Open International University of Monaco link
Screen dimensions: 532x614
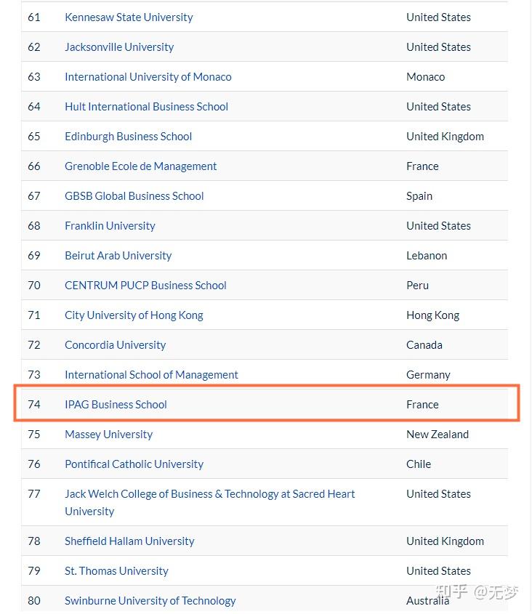[148, 76]
